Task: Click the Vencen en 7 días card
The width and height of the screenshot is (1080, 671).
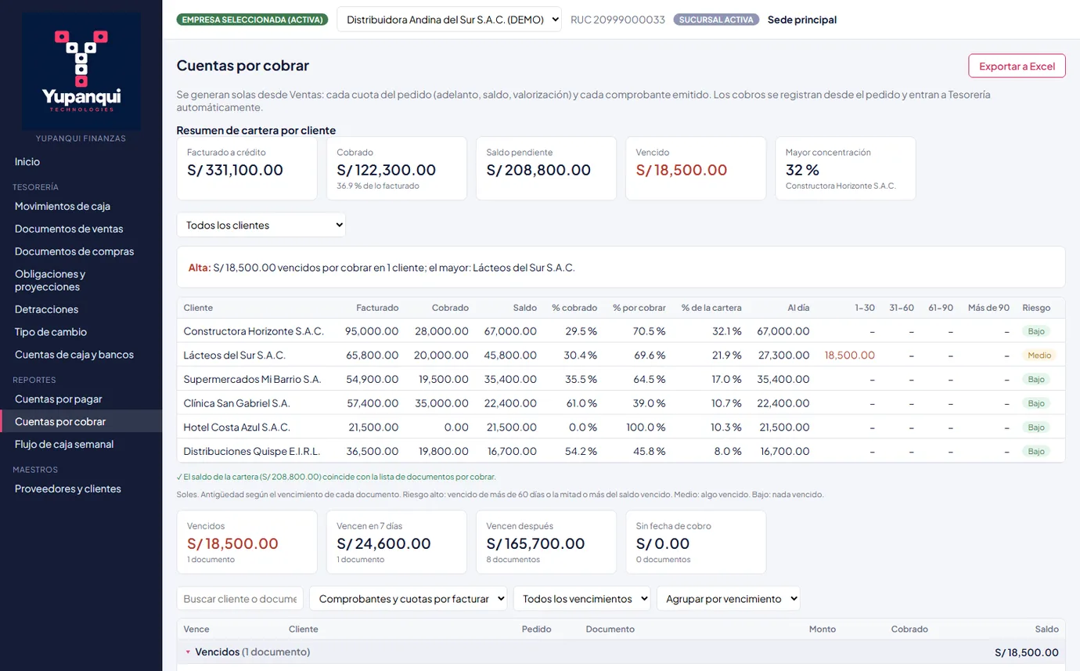Action: pos(397,542)
